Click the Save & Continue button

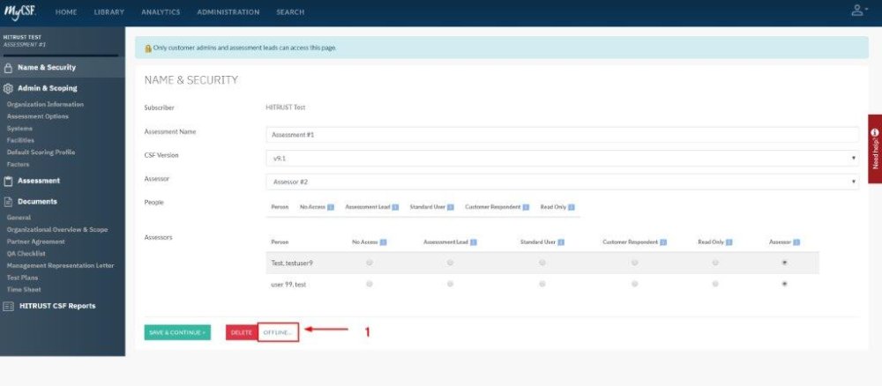click(177, 332)
